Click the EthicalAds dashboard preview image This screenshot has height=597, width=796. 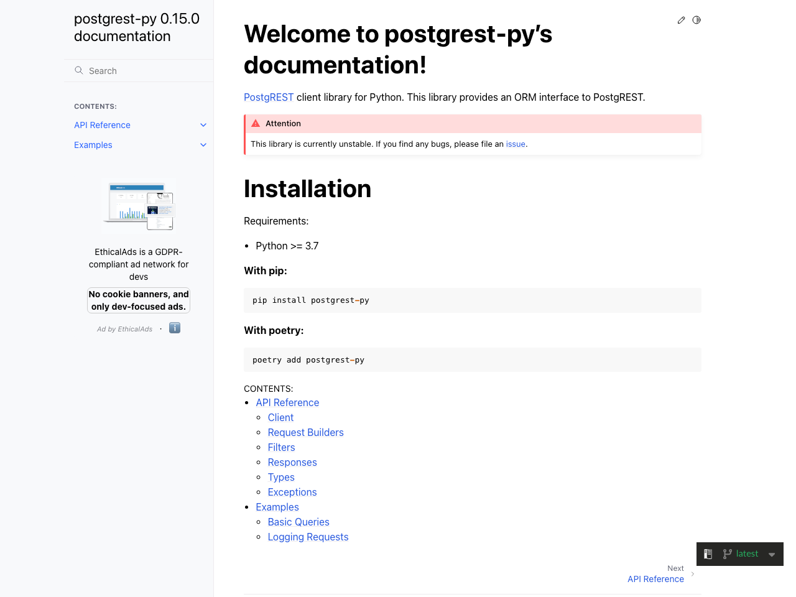[x=138, y=205]
